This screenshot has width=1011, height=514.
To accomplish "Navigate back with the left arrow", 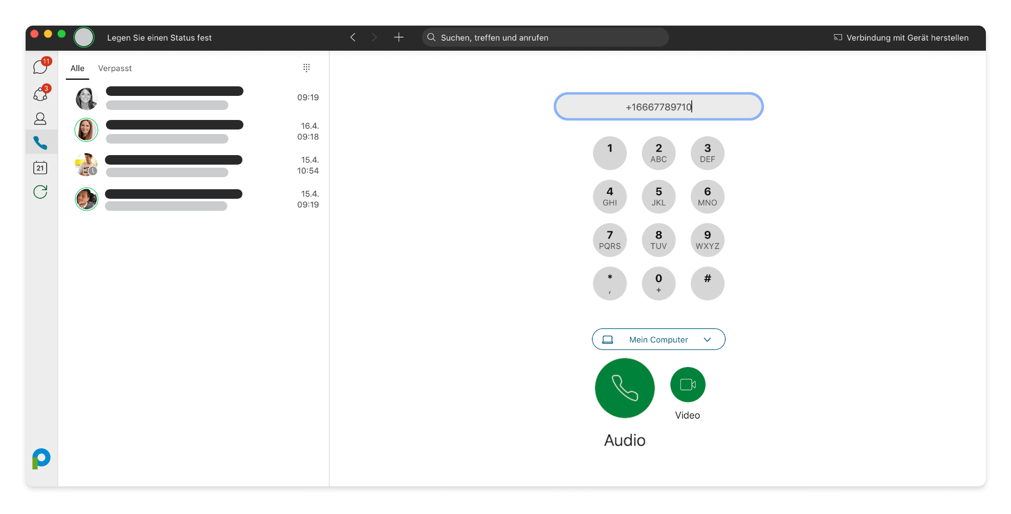I will coord(353,38).
